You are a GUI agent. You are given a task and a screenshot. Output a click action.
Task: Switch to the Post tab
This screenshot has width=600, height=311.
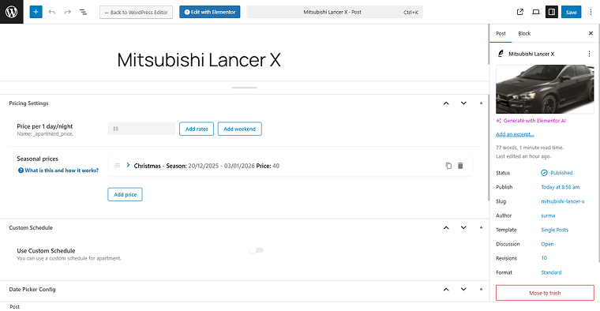501,34
